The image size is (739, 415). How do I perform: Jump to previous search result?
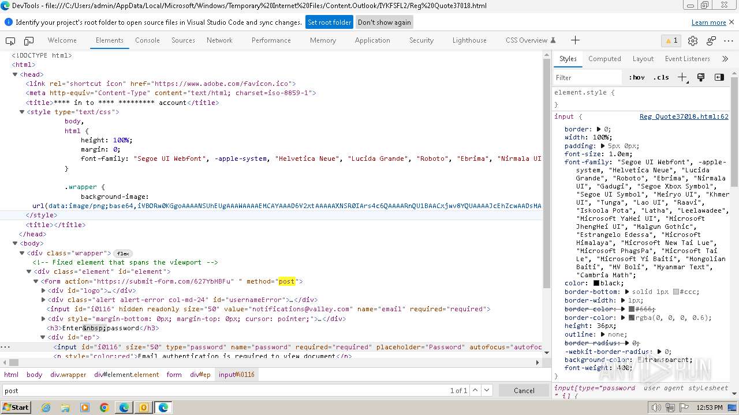(x=475, y=390)
